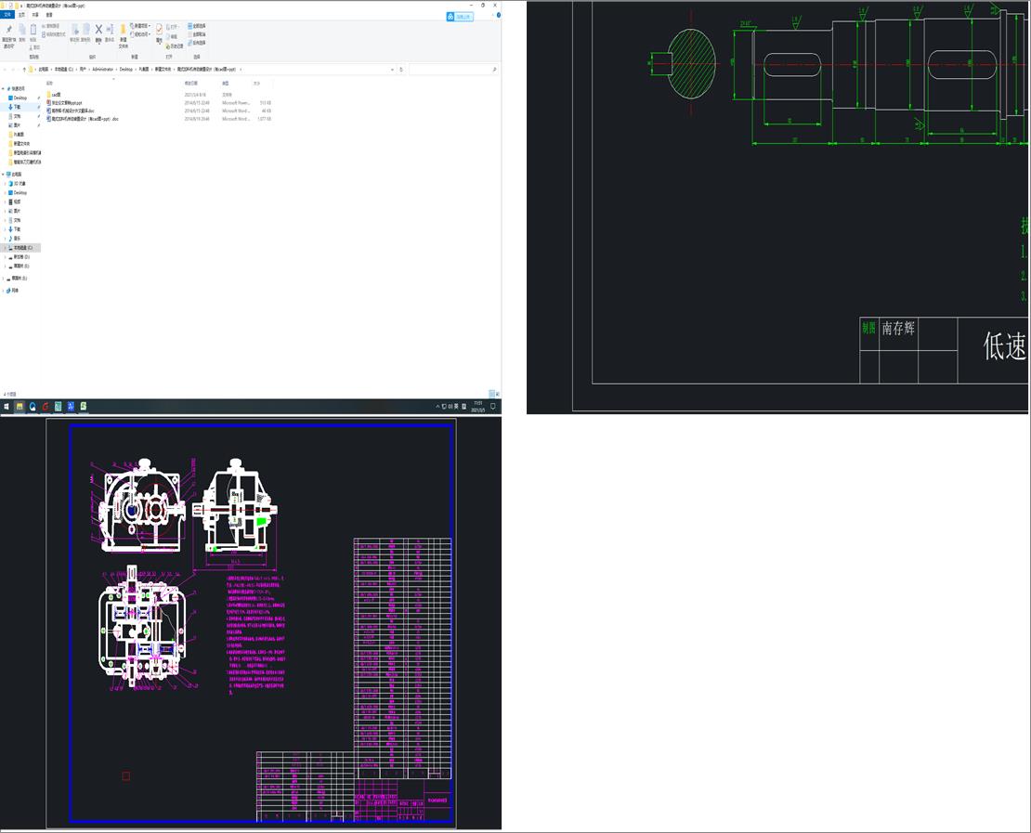Image resolution: width=1031 pixels, height=833 pixels.
Task: Create a new folder via 新建文件夹 icon
Action: (x=123, y=31)
